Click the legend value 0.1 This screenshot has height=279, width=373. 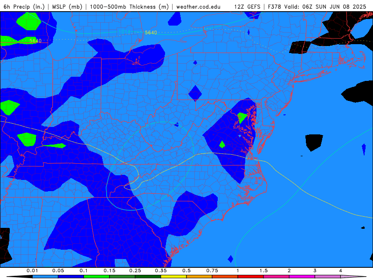(x=83, y=271)
